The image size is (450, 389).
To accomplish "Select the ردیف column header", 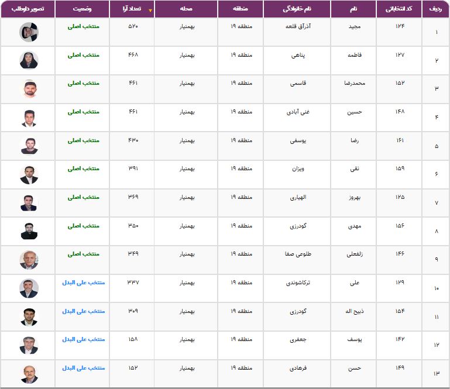I will 435,9.
